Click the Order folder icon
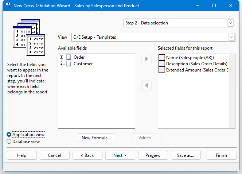This screenshot has height=174, width=242. (x=69, y=57)
